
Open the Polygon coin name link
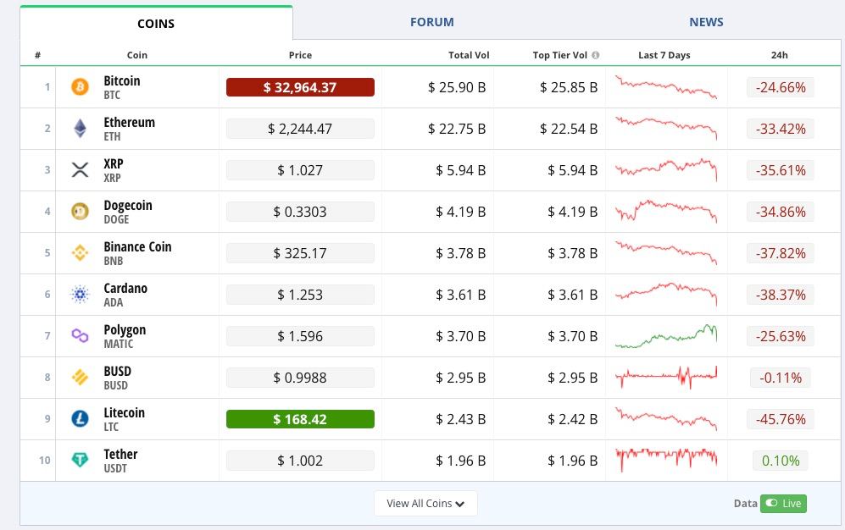click(x=125, y=330)
